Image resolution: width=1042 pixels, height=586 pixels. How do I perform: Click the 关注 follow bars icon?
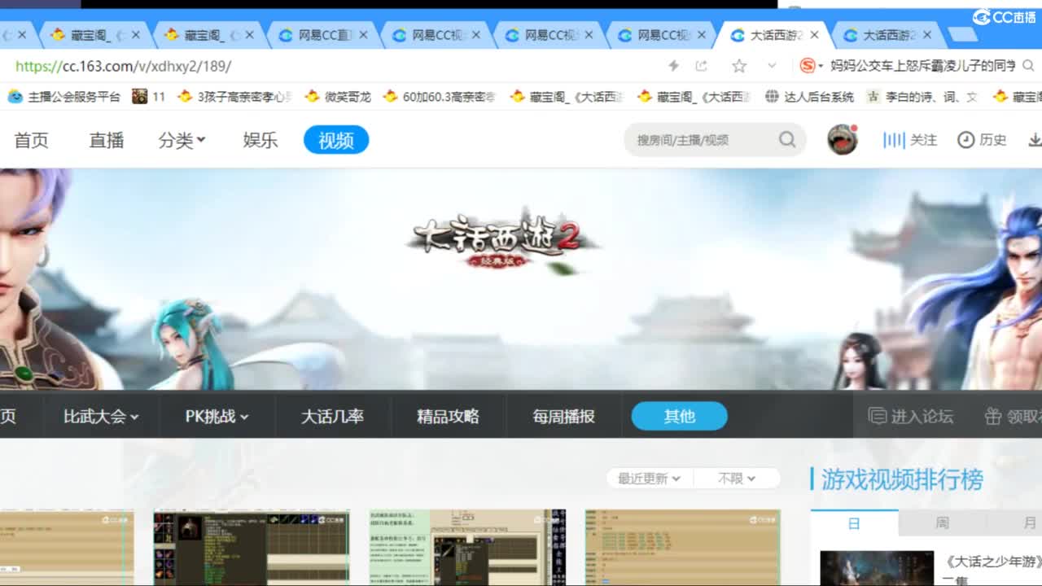click(x=894, y=140)
